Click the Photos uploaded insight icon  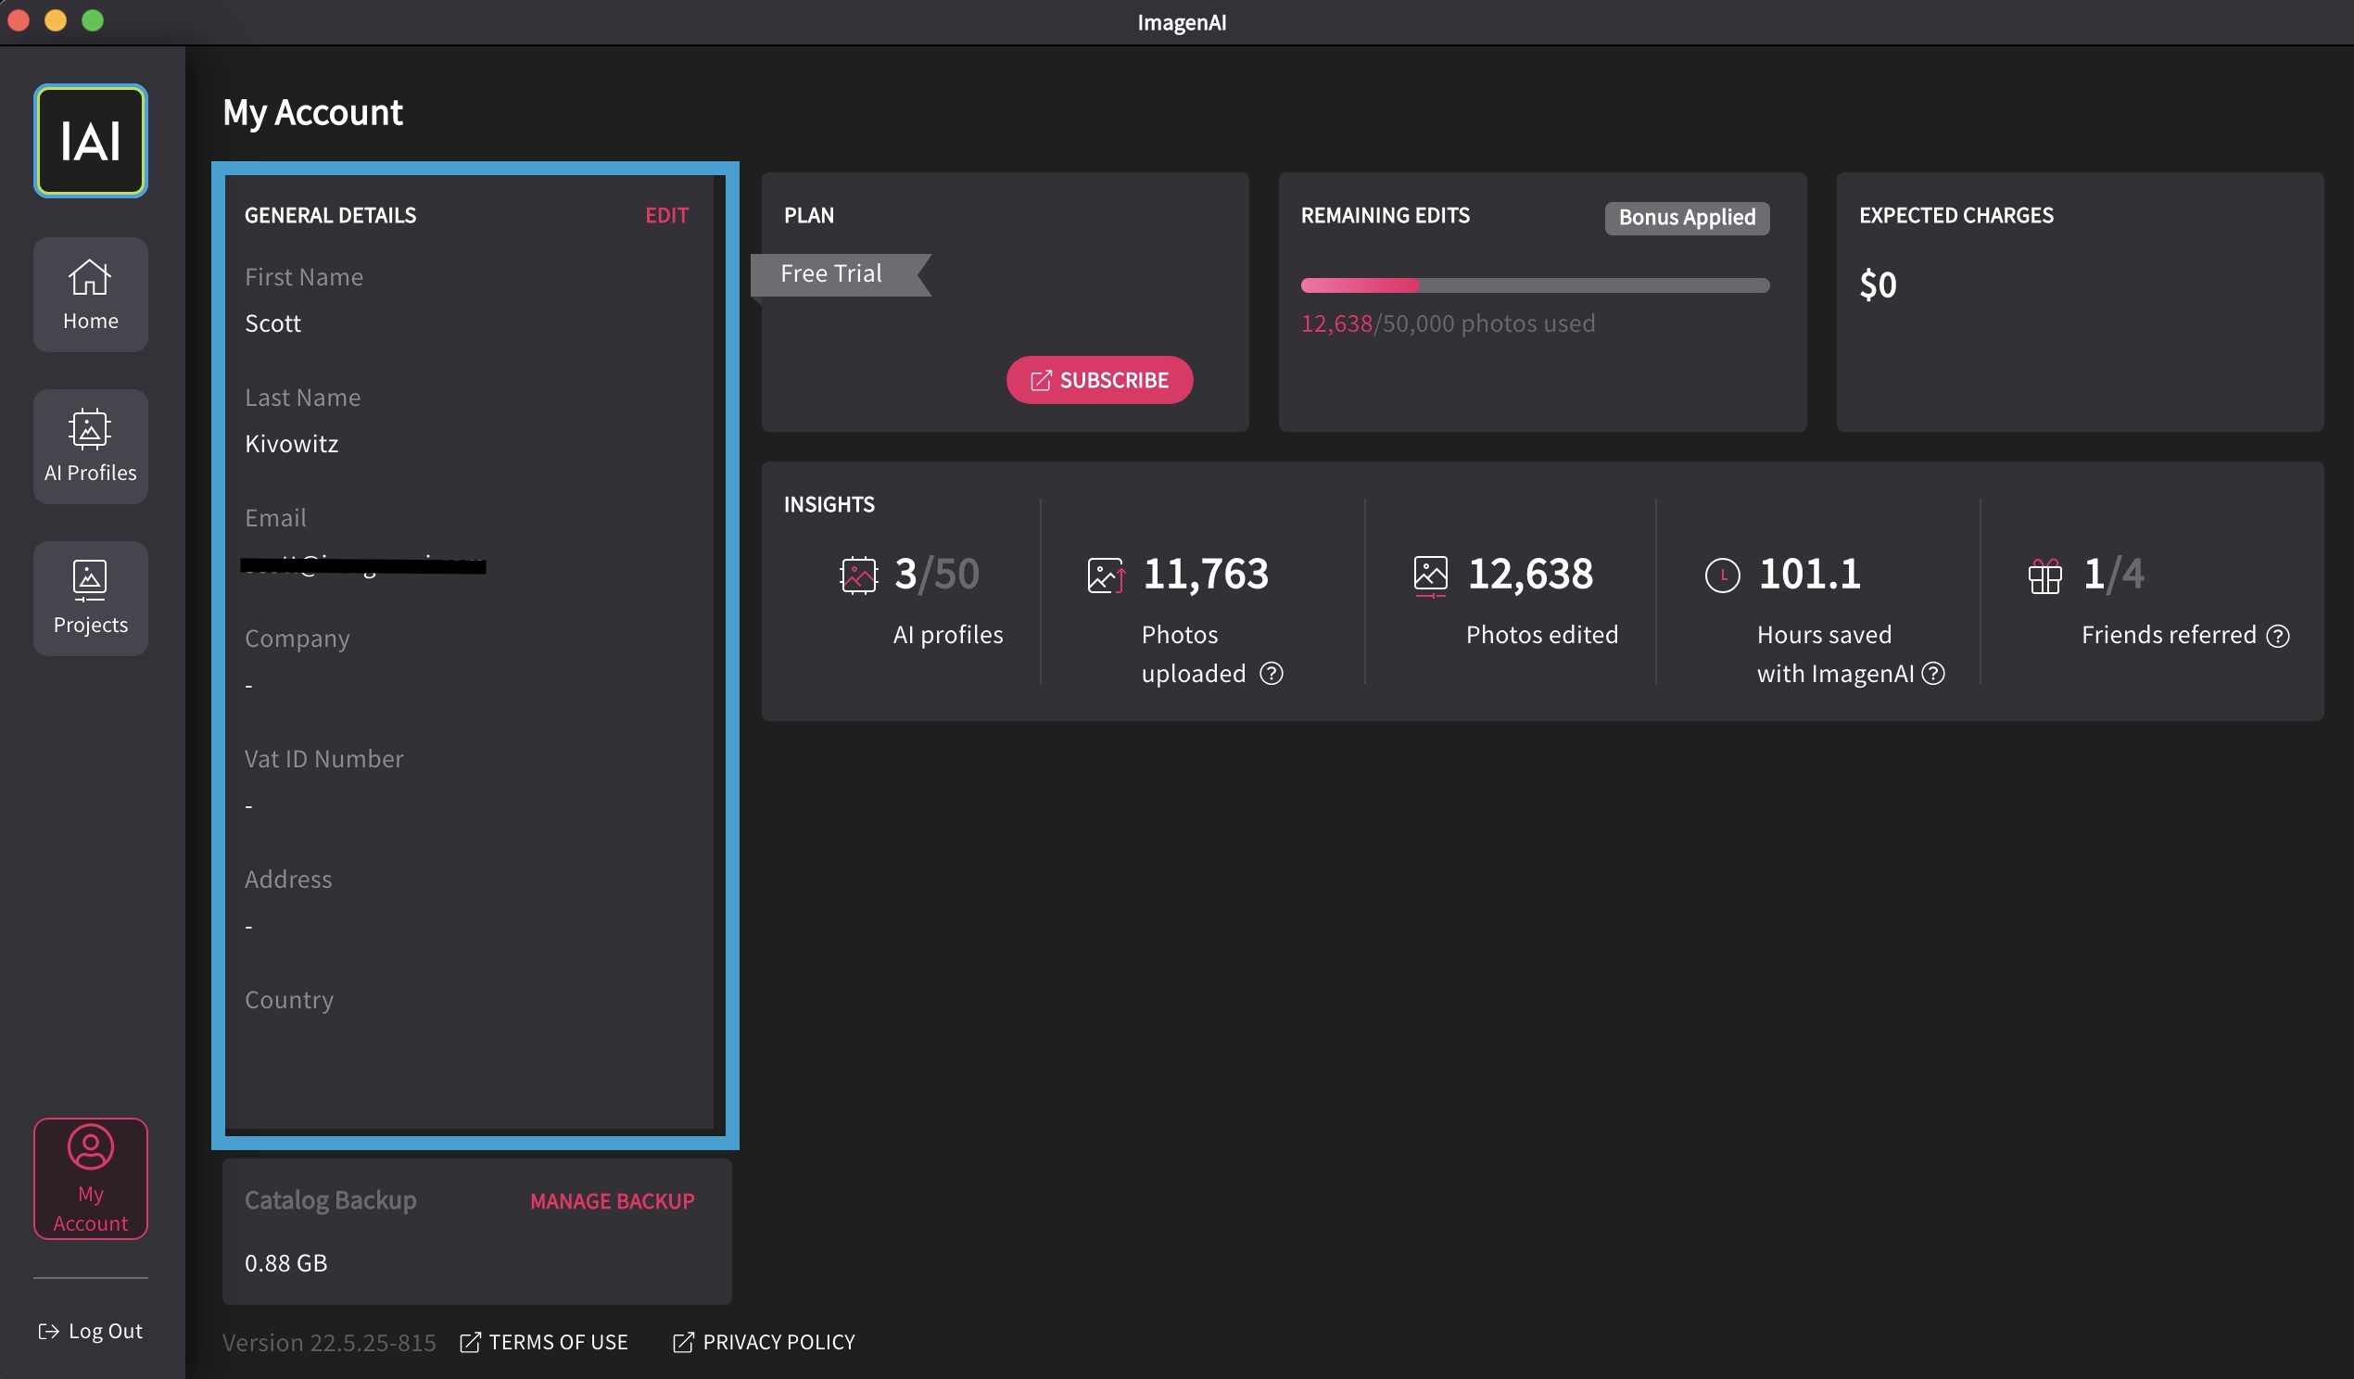tap(1107, 575)
